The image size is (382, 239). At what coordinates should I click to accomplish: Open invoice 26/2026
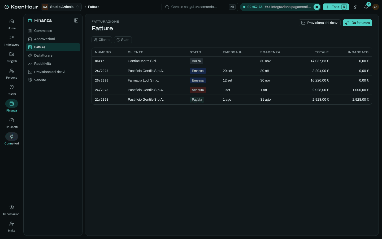[x=232, y=71]
